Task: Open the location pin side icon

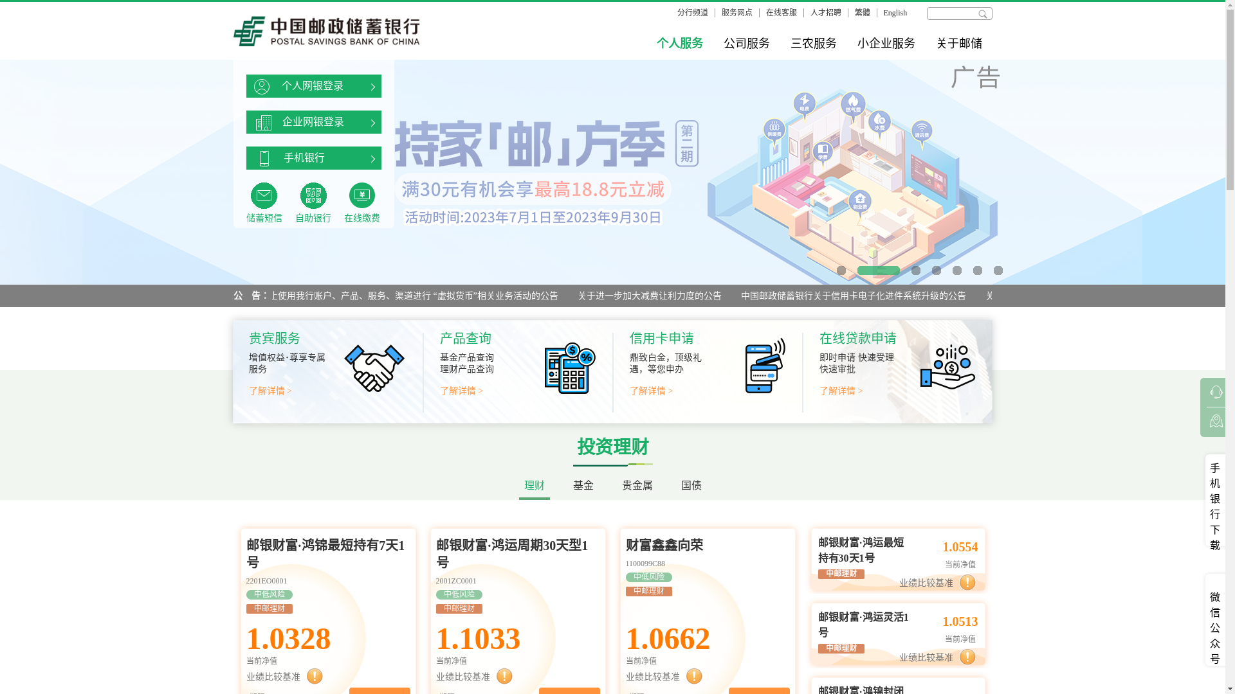Action: point(1216,422)
